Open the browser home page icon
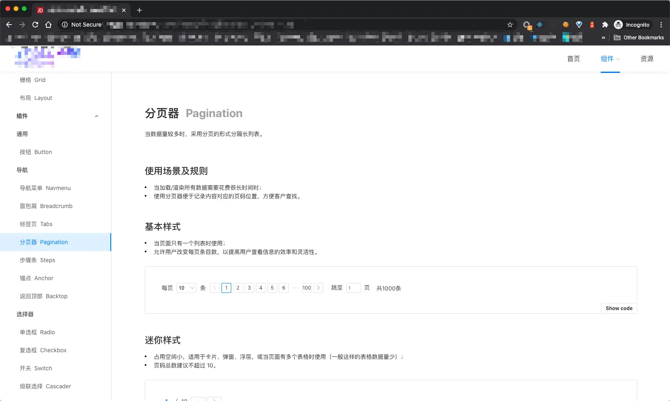The height and width of the screenshot is (401, 670). coord(48,25)
